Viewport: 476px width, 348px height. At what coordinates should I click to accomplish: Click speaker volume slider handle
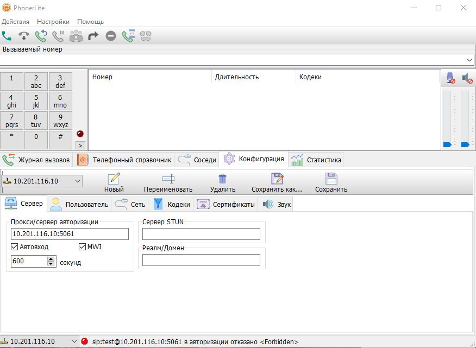[x=465, y=145]
